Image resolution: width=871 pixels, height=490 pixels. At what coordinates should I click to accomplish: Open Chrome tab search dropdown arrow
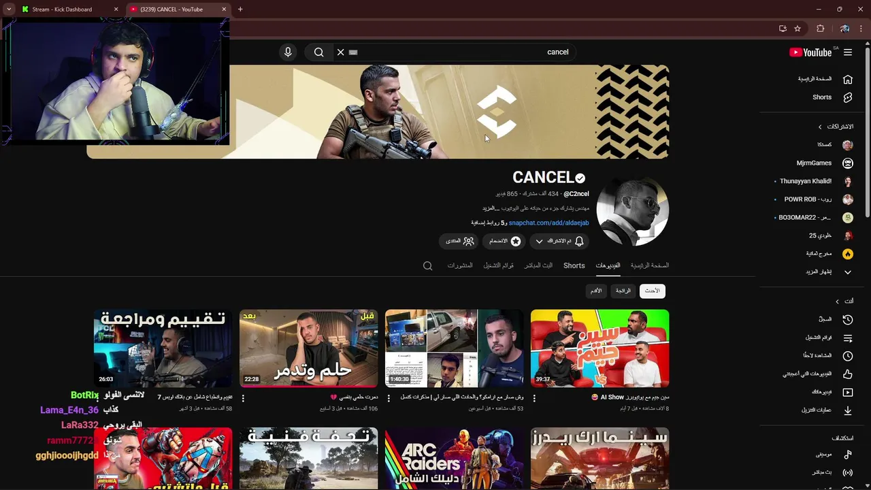pos(8,10)
